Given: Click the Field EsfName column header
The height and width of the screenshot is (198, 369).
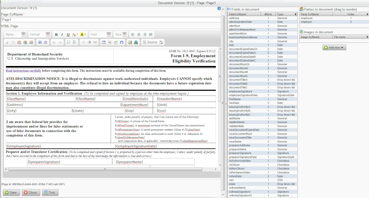Looking at the screenshot, I should pos(244,14).
